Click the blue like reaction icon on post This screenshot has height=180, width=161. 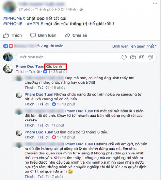pos(6,46)
